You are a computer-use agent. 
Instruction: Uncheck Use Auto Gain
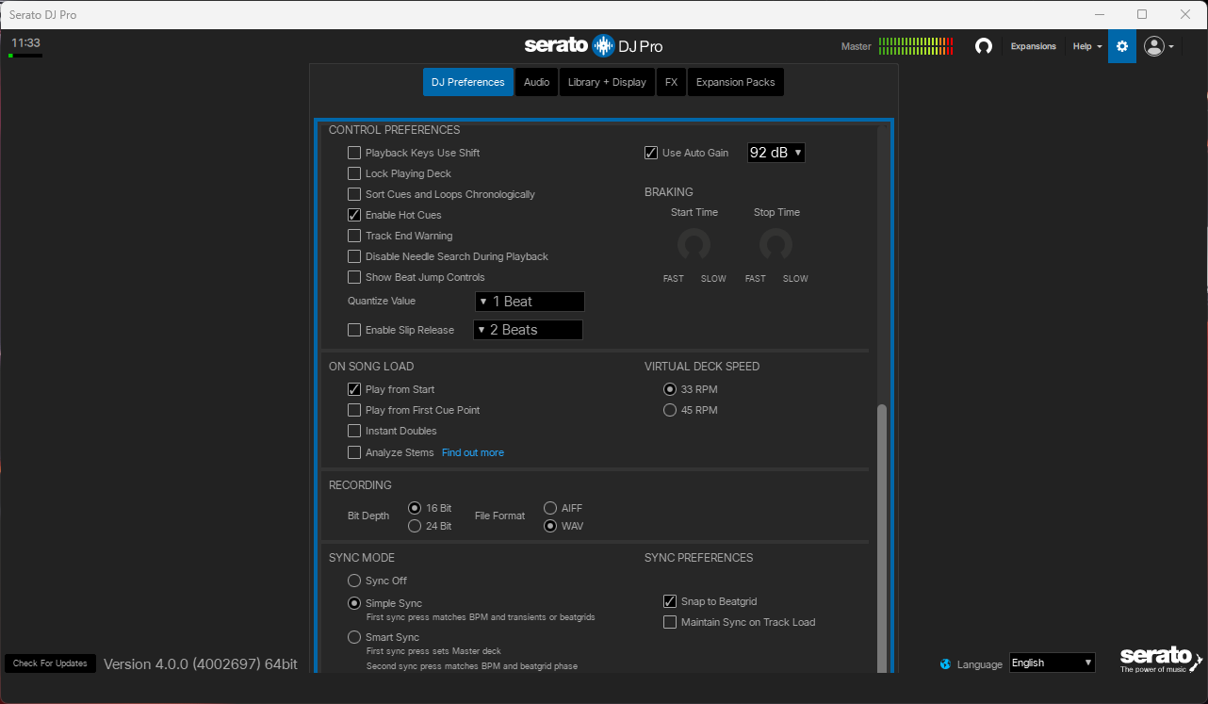point(651,153)
